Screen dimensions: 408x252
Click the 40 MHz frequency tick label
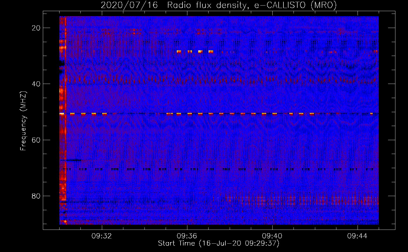pyautogui.click(x=36, y=84)
